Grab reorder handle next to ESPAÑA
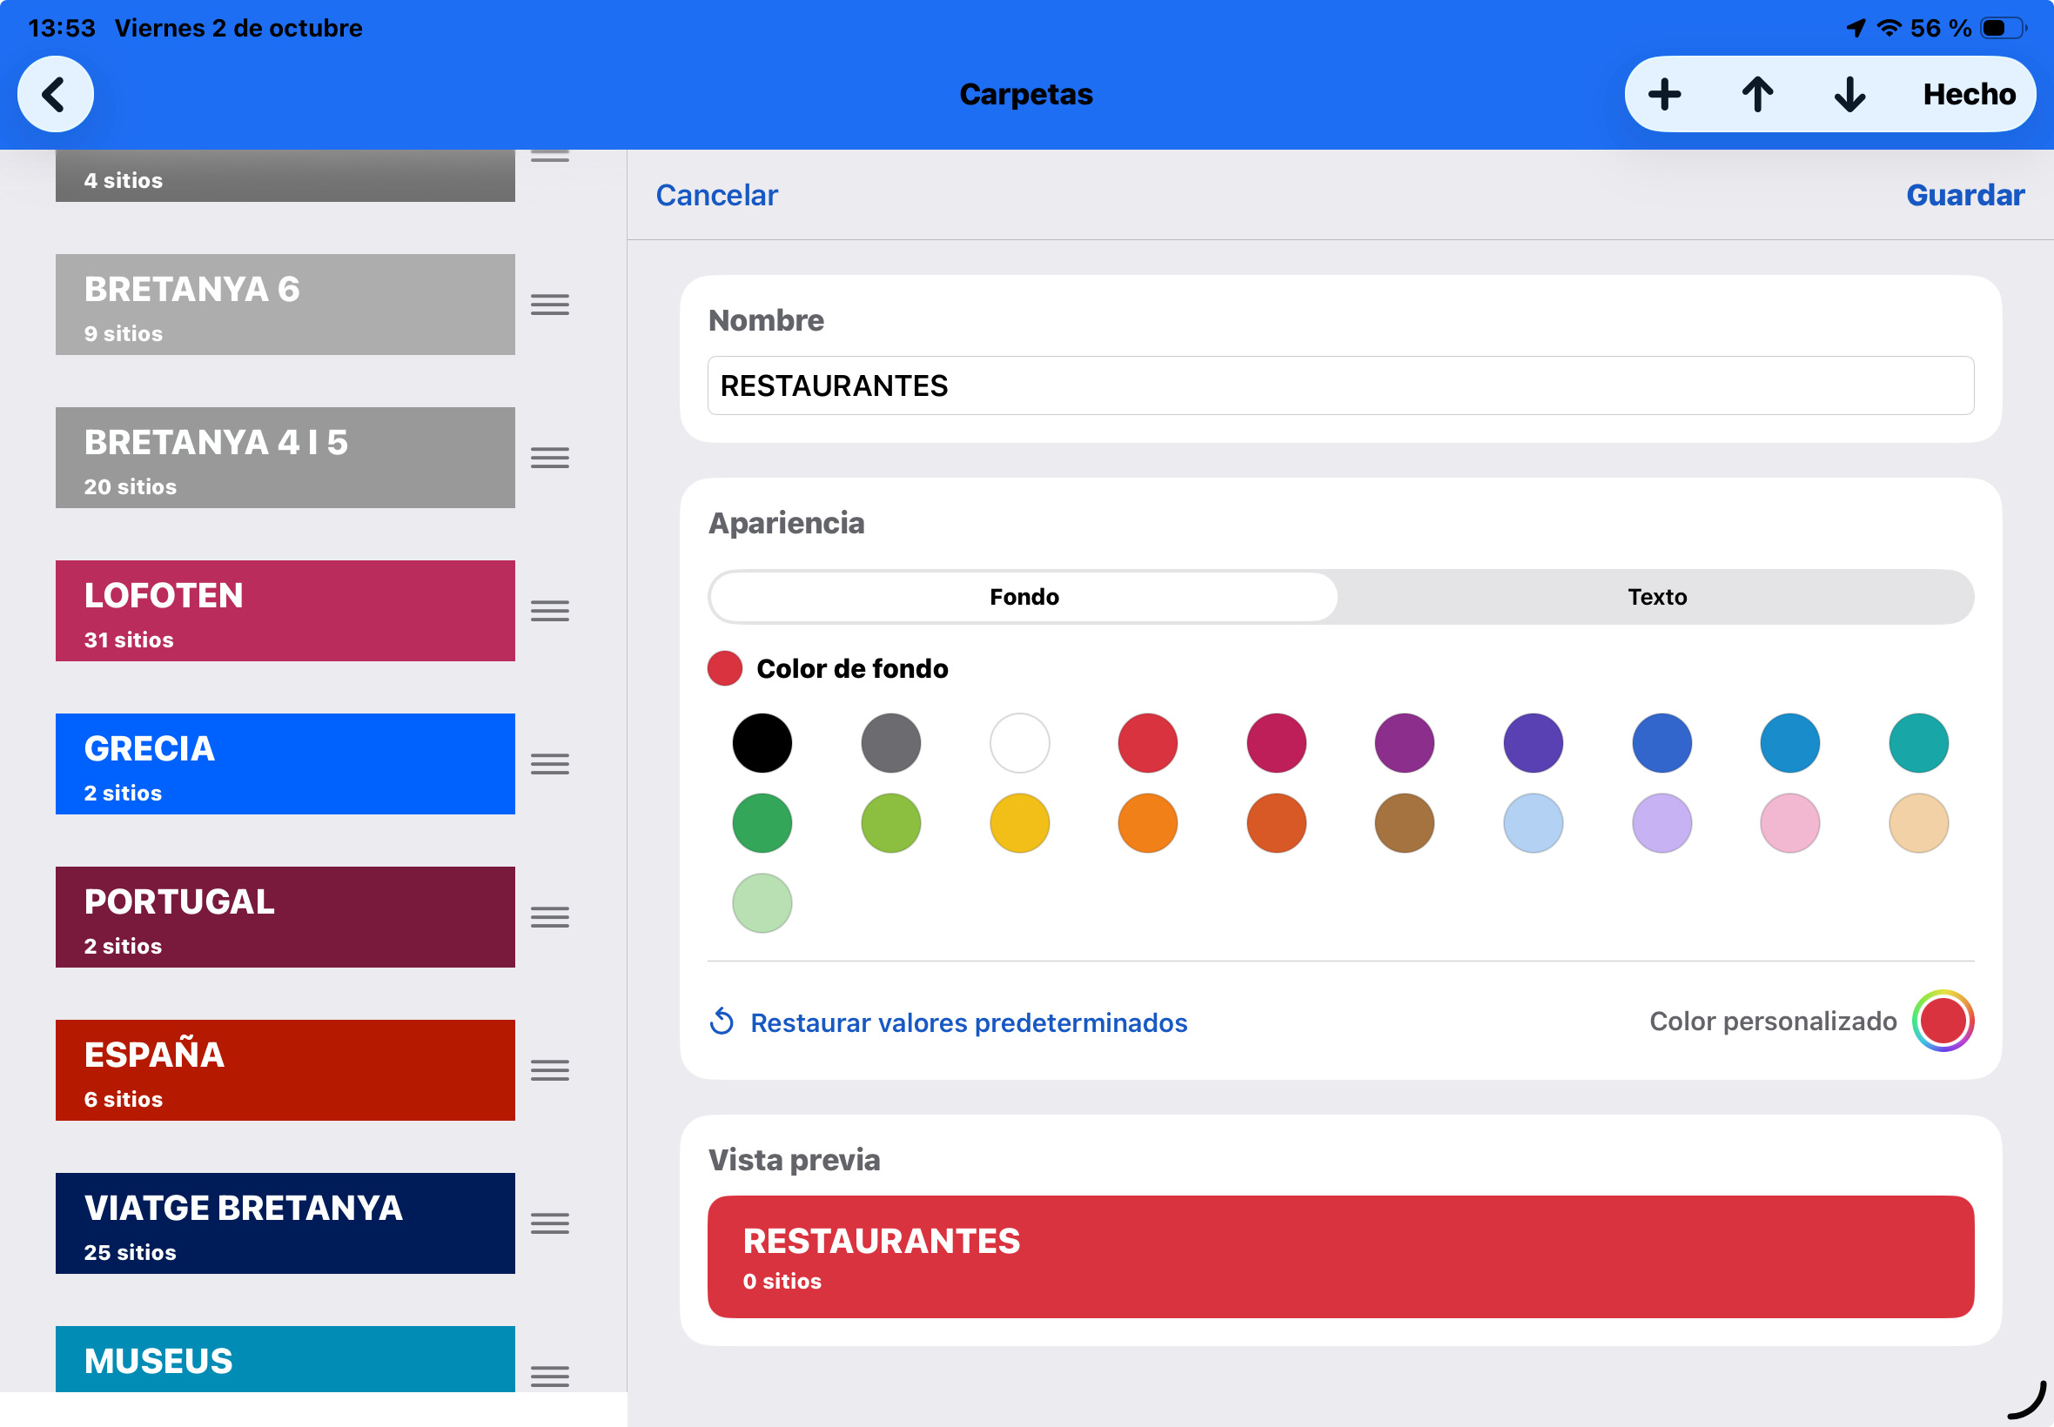 click(x=550, y=1070)
